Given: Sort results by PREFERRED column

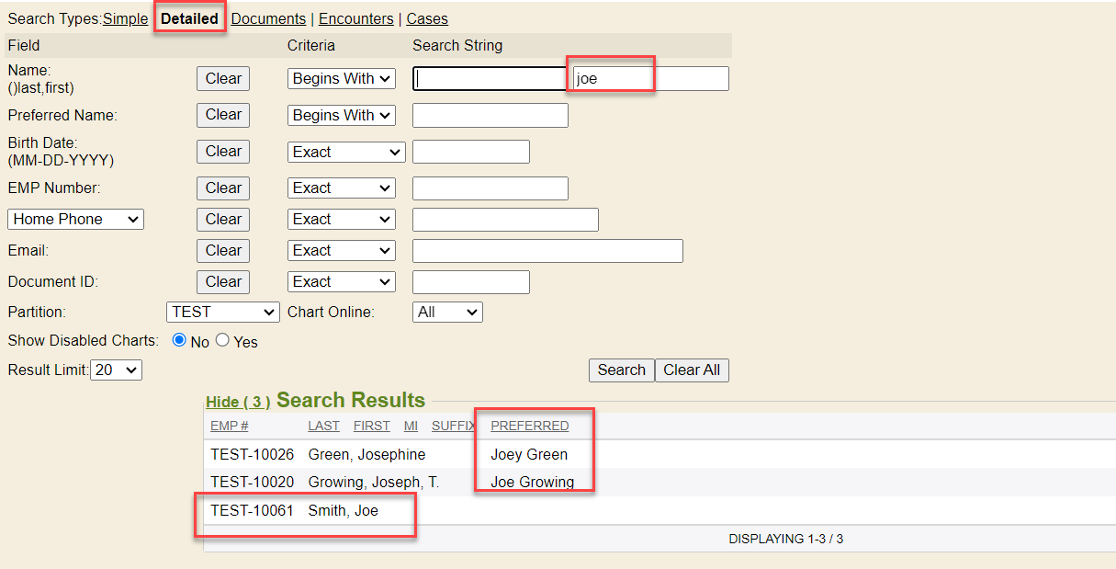Looking at the screenshot, I should [x=529, y=426].
